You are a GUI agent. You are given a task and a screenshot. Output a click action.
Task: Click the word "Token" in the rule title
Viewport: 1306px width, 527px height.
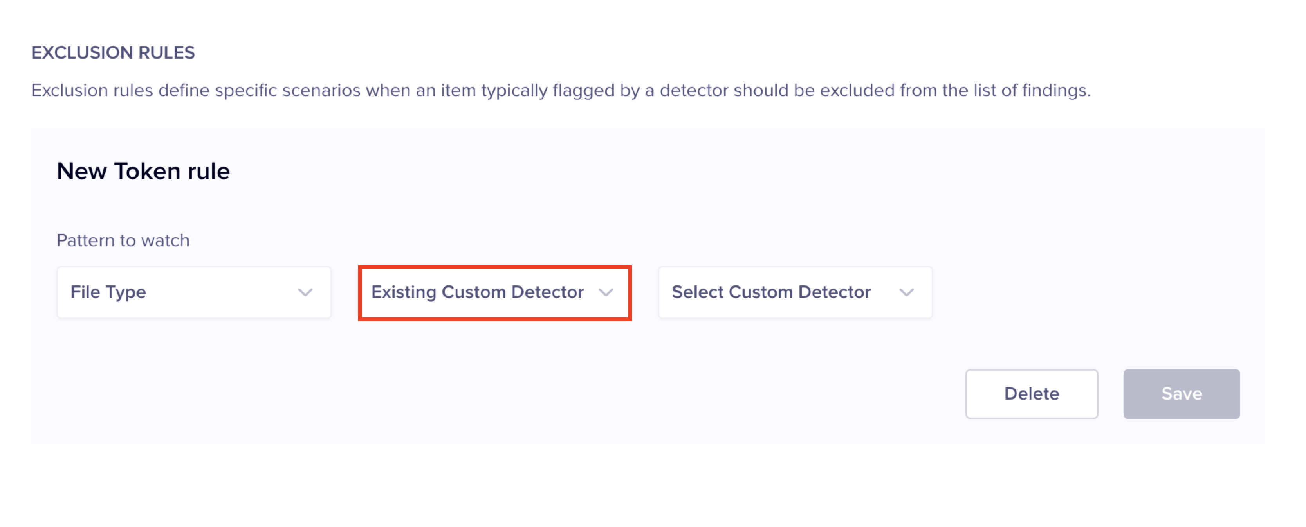coord(147,171)
